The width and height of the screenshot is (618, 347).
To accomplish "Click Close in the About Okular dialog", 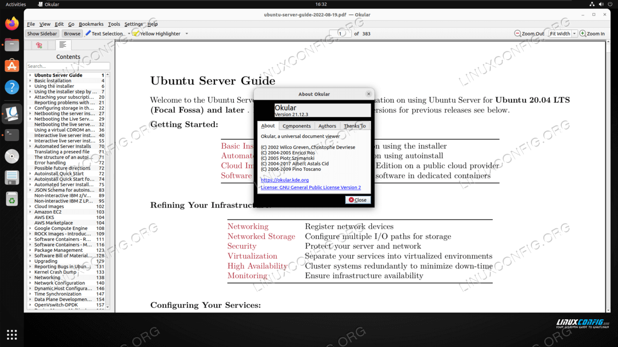I will (358, 200).
